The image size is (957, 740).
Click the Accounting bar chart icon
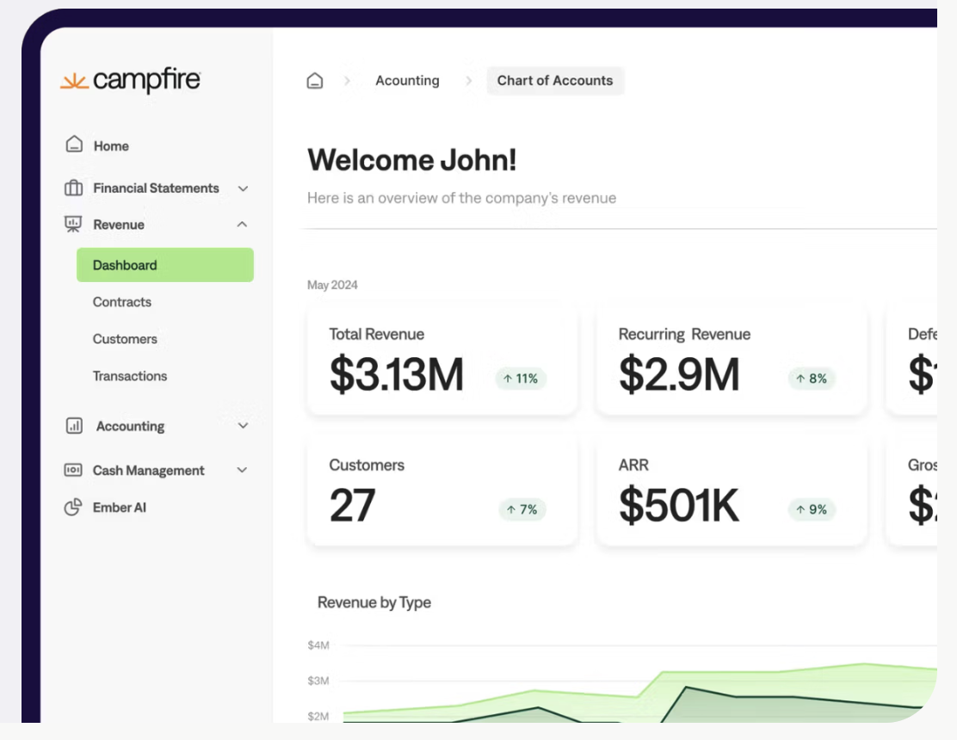[x=74, y=425]
